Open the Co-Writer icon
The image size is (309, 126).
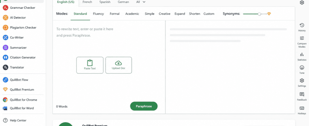[5, 38]
